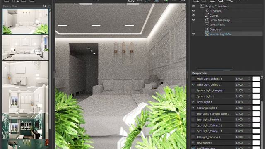265x149 pixels.
Task: Hide the Display Correction layer with its eye
Action: click(193, 6)
